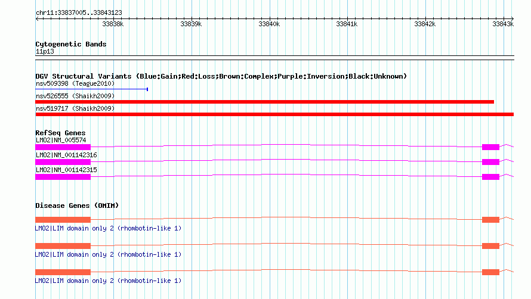The height and width of the screenshot is (299, 531).
Task: Open the second LMO2|LIM domain only 2 link
Action: coord(109,254)
